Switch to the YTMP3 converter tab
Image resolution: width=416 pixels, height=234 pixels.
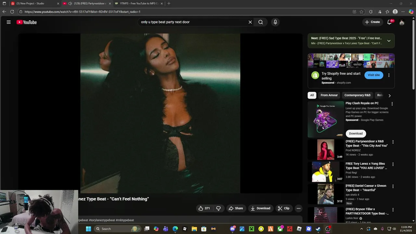[x=139, y=4]
